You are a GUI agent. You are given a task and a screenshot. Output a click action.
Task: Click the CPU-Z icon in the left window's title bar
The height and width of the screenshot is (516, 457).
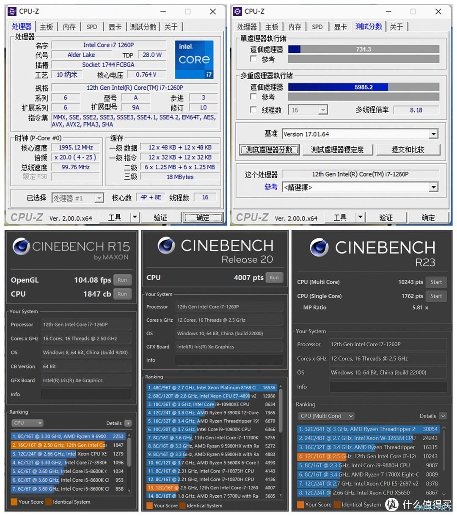(x=12, y=11)
